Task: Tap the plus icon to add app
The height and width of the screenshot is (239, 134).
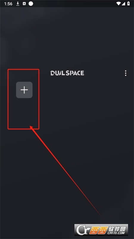Action: pyautogui.click(x=24, y=90)
